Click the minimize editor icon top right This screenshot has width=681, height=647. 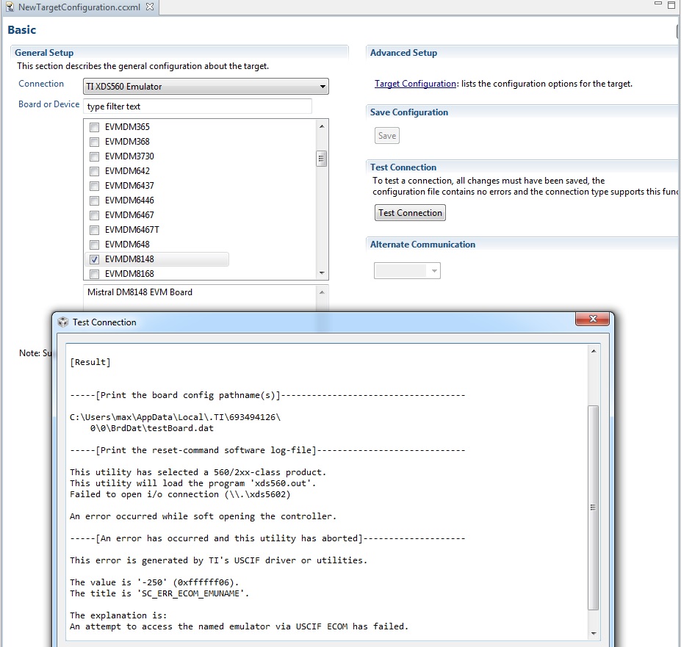point(657,5)
